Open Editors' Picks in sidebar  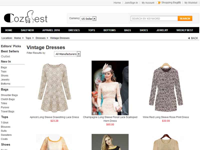(x=11, y=46)
